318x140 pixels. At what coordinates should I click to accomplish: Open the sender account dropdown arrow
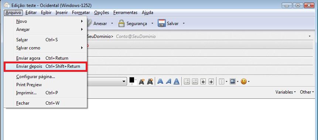[310, 36]
